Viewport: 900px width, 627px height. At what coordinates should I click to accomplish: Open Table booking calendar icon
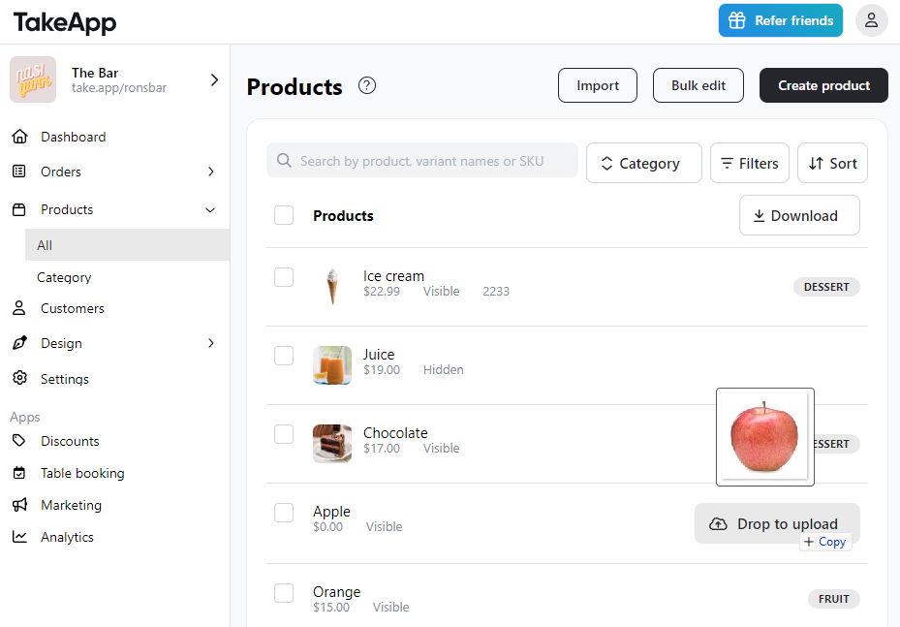click(19, 473)
